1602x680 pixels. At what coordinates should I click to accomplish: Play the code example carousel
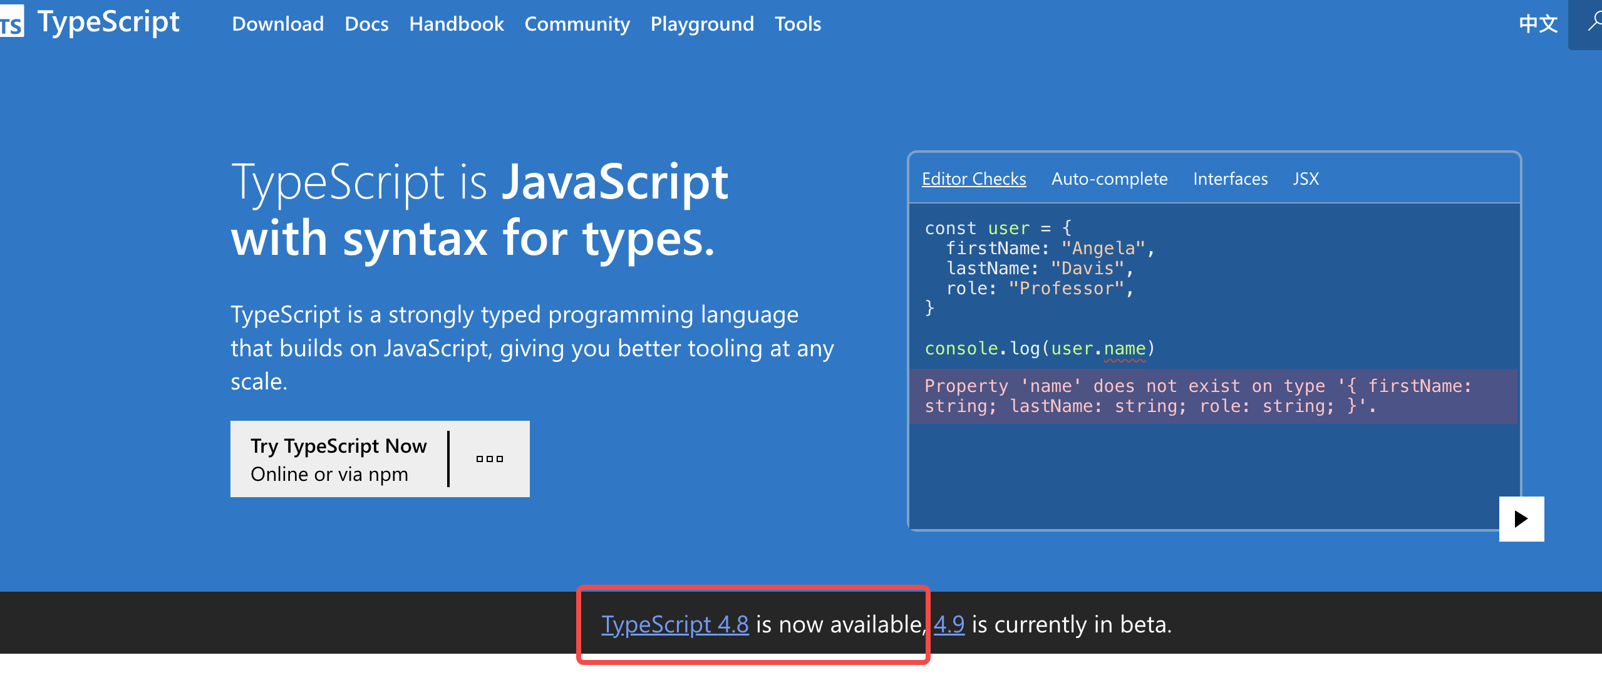(x=1521, y=518)
